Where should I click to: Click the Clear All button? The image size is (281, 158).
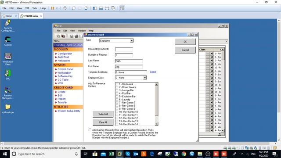click(103, 122)
